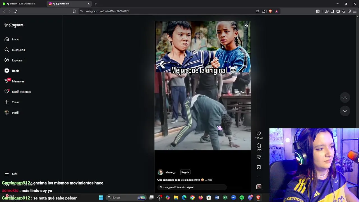Open Word from the taskbar
Viewport: 359px width, 202px height.
(x=217, y=198)
